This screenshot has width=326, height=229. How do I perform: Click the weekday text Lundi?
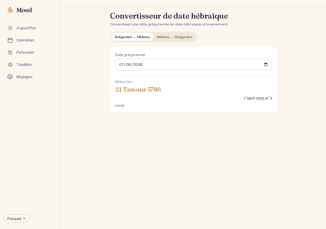[119, 105]
